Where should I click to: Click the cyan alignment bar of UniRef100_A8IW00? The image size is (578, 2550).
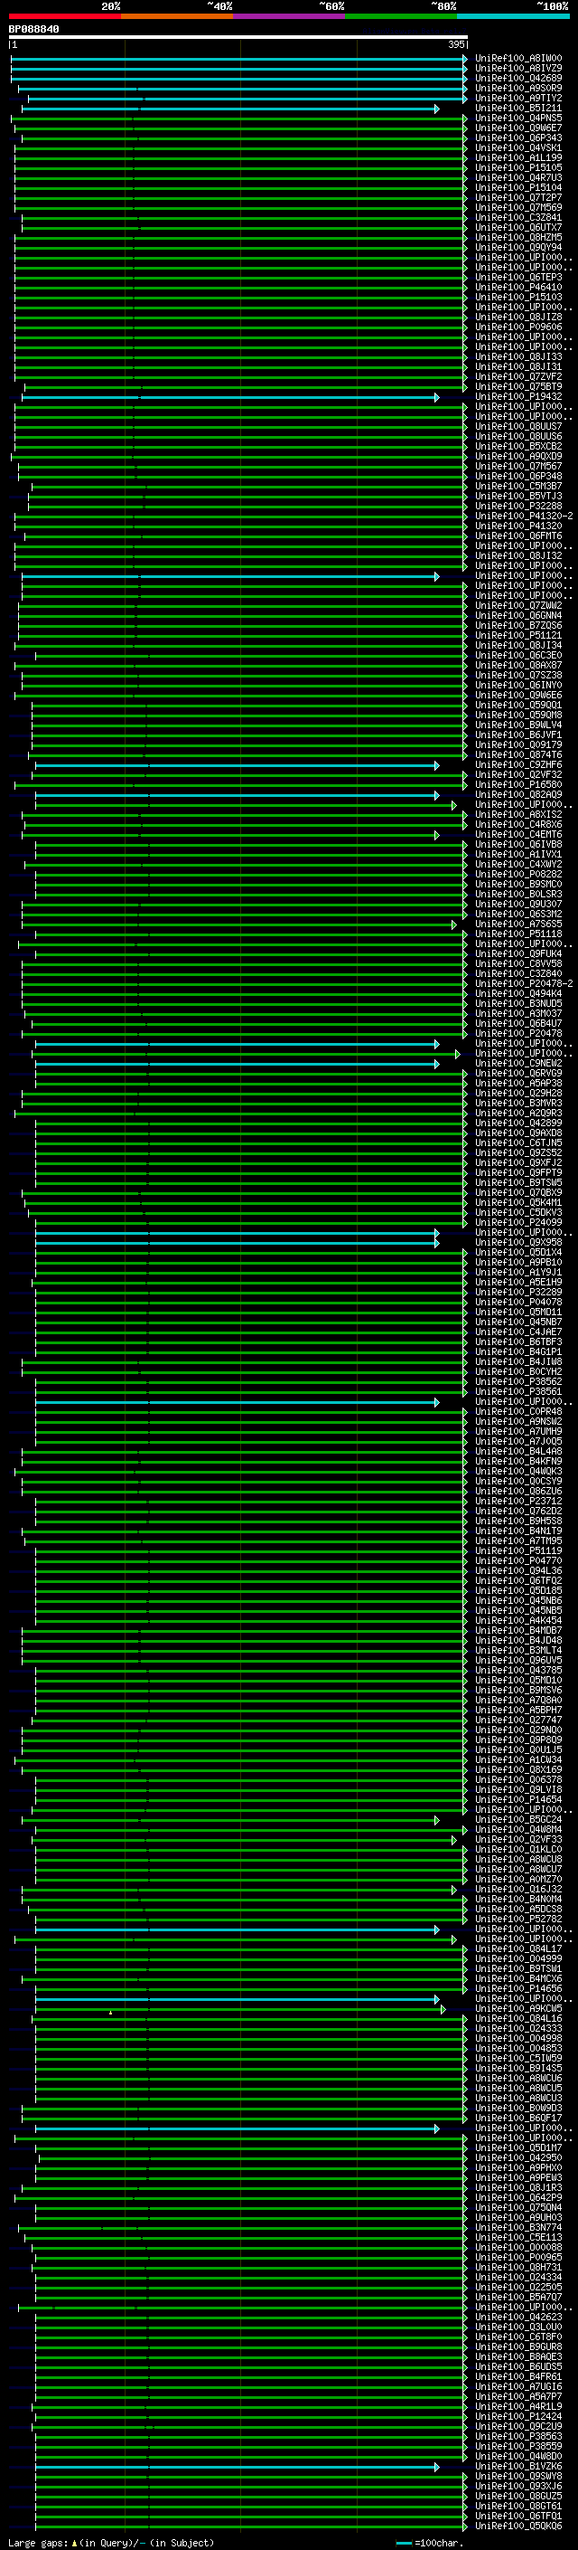tap(239, 60)
